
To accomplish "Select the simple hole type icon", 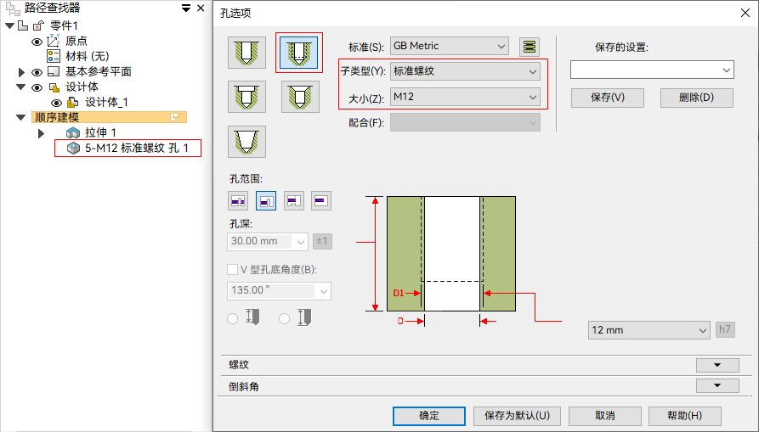I will click(246, 52).
